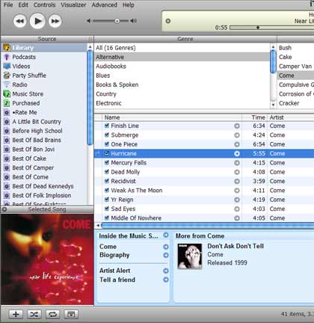Click store arrow next to Sad Eyes
Viewport: 314px width, 323px height.
pos(237,209)
